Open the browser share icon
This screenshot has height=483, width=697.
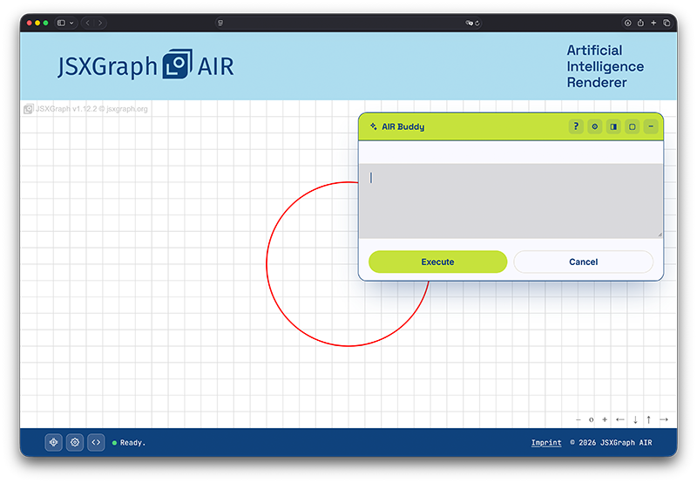click(640, 23)
